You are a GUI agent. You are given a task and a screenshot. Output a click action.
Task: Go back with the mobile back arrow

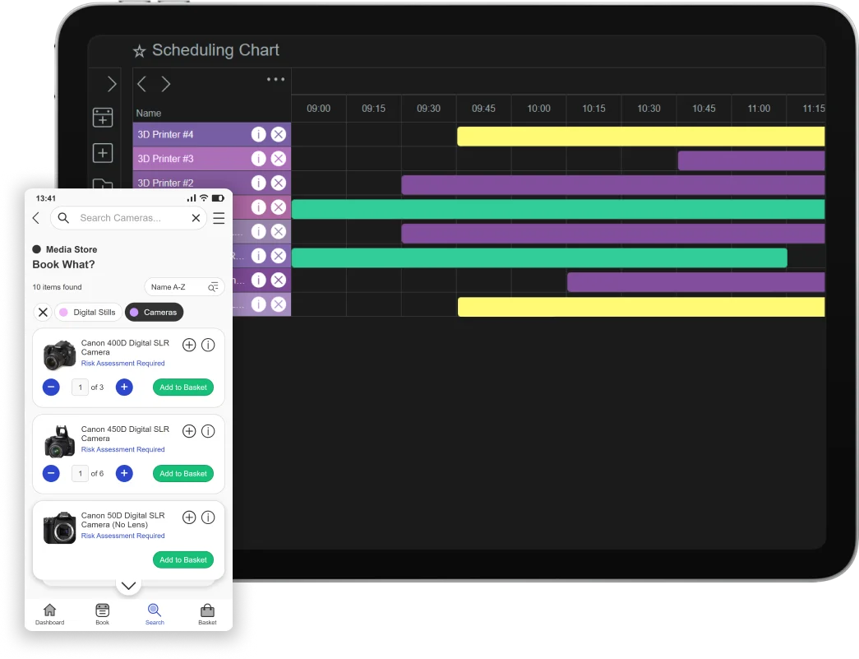coord(36,218)
